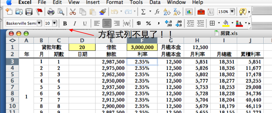Expand the redo history arrow
This screenshot has height=113, width=272.
coord(134,12)
